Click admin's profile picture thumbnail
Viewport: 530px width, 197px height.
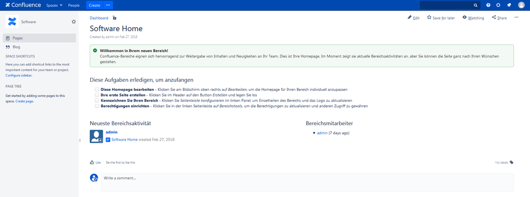[x=97, y=136]
